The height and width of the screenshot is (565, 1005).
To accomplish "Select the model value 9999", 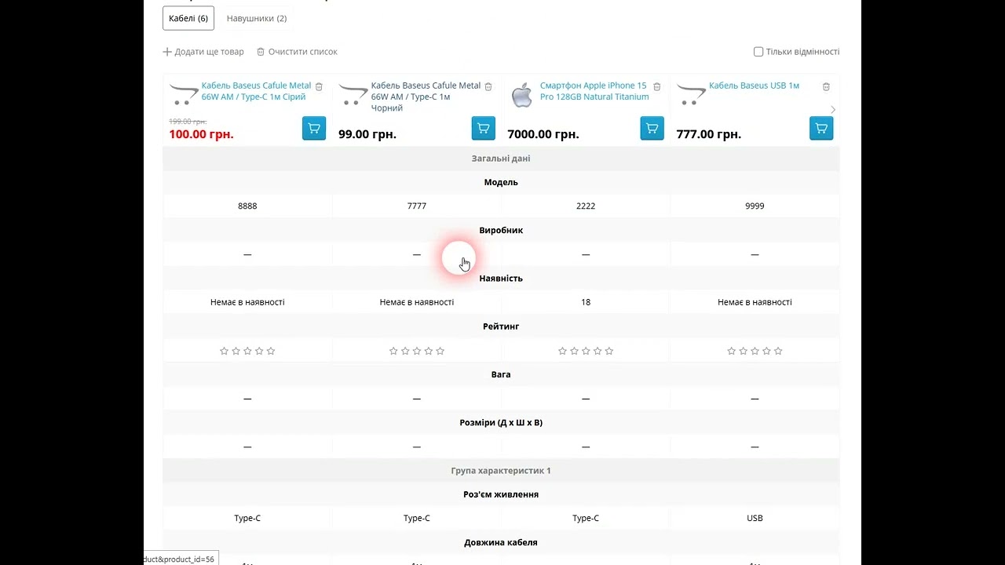I will pos(755,206).
